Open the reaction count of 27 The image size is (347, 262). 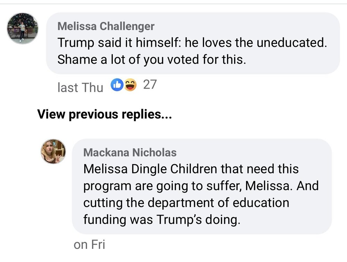[x=150, y=84]
